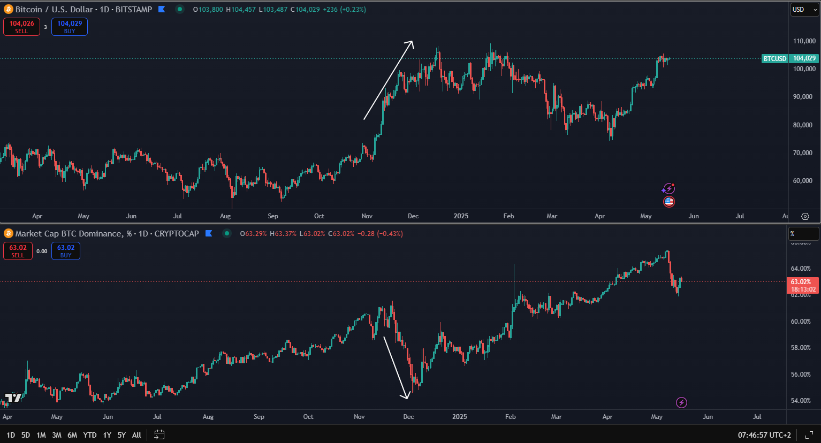
Task: Click the US flag economic event icon
Action: pos(669,202)
